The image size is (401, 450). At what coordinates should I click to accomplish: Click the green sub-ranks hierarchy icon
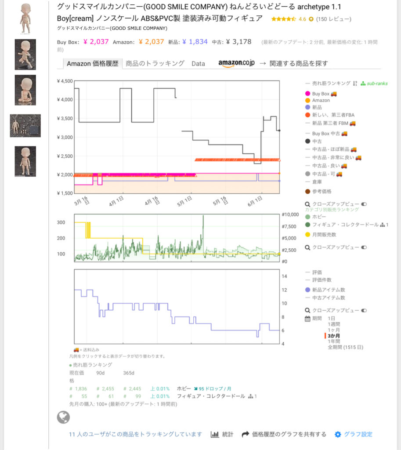363,83
